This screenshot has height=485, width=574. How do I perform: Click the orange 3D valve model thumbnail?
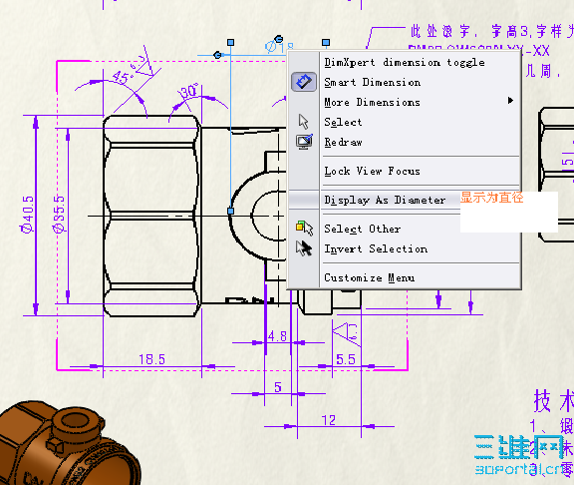(x=70, y=443)
